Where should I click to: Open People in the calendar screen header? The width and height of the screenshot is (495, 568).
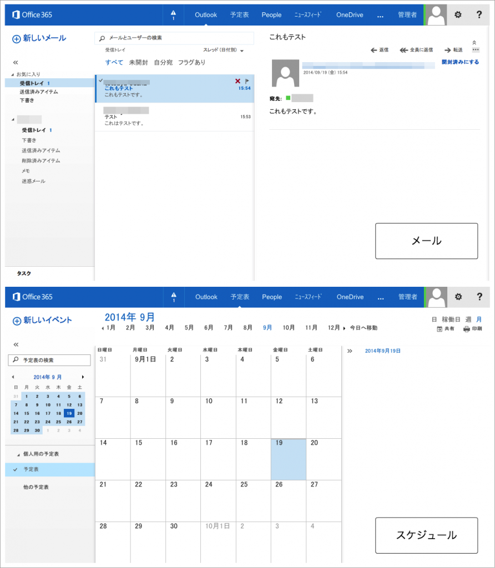(x=272, y=297)
